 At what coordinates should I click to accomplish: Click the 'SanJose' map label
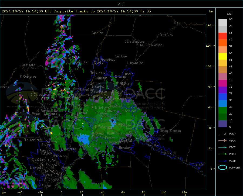coord(121,56)
